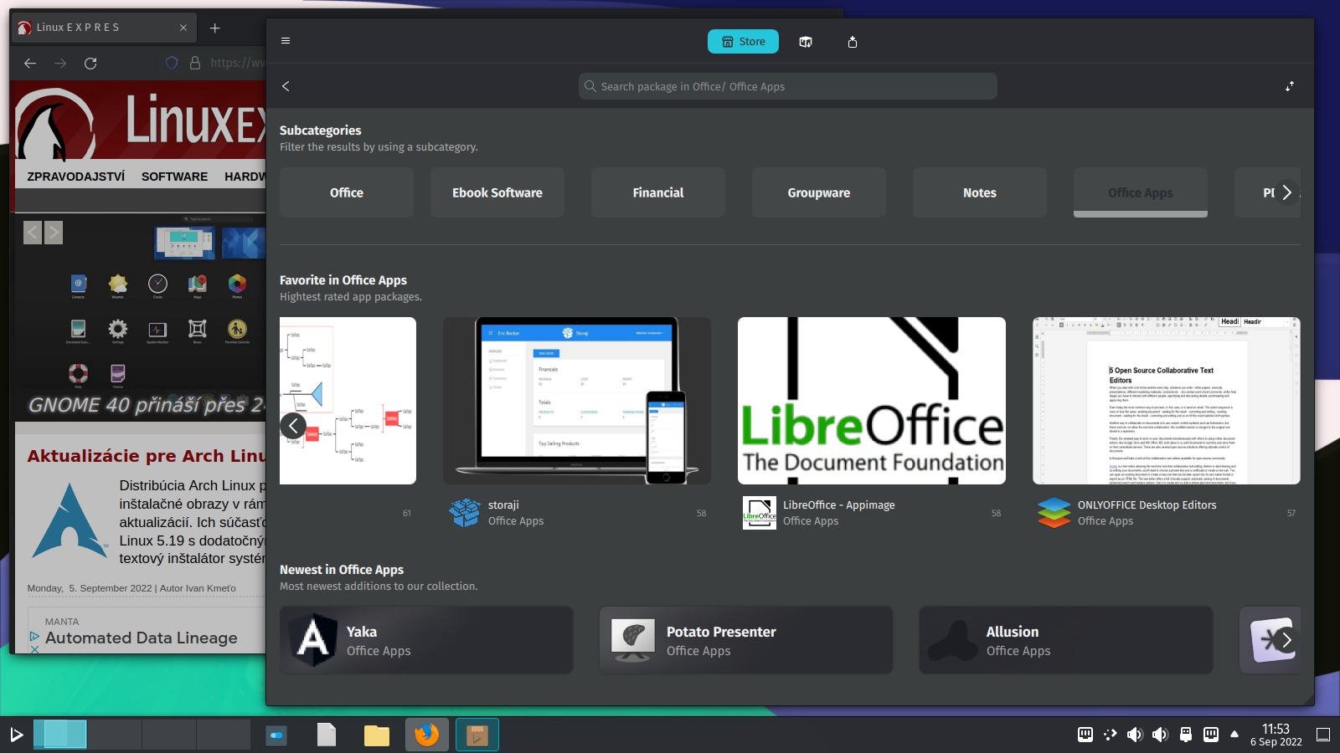The image size is (1340, 753).
Task: Click the next slide arrow on Linux EXPRES page
Action: [54, 233]
